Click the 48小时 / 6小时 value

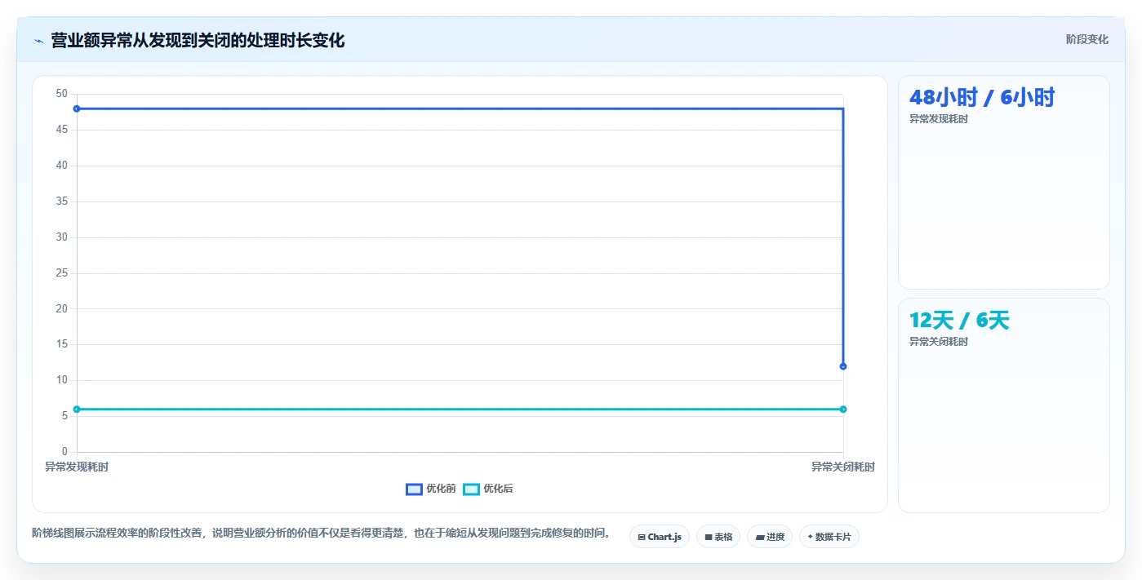pos(982,98)
